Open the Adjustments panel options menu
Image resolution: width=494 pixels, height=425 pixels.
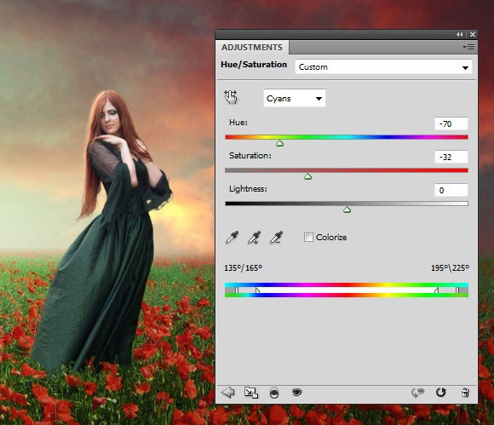coord(468,47)
